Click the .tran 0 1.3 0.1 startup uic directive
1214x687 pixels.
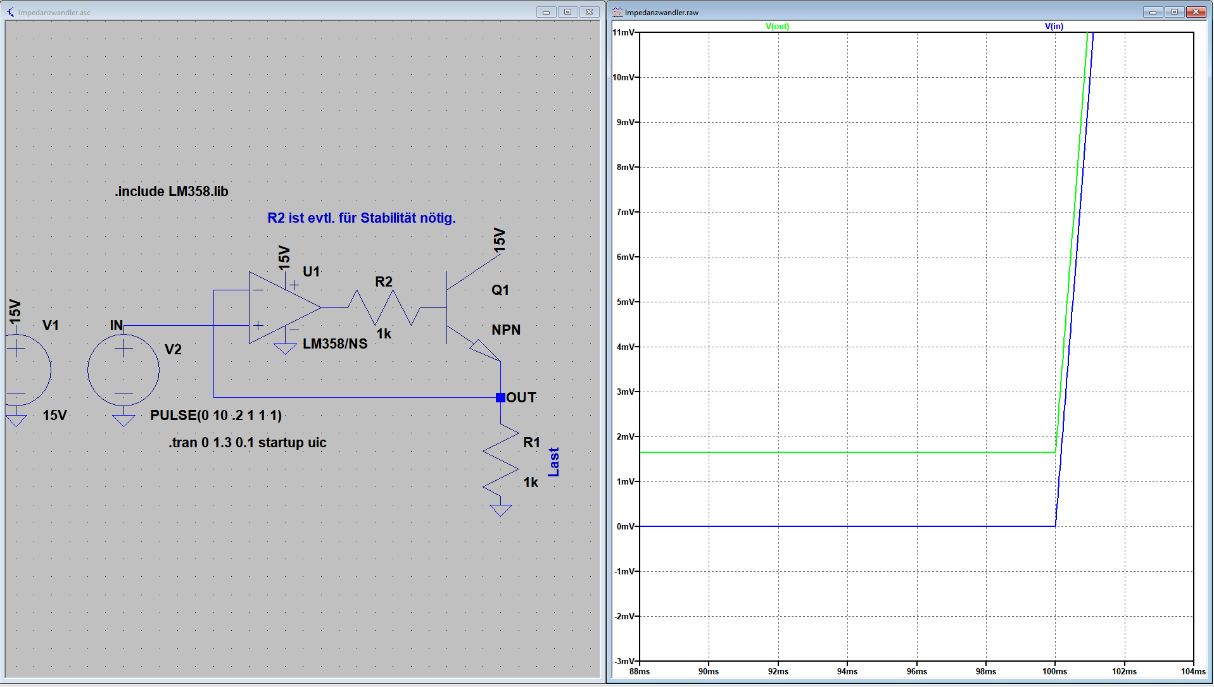point(248,443)
